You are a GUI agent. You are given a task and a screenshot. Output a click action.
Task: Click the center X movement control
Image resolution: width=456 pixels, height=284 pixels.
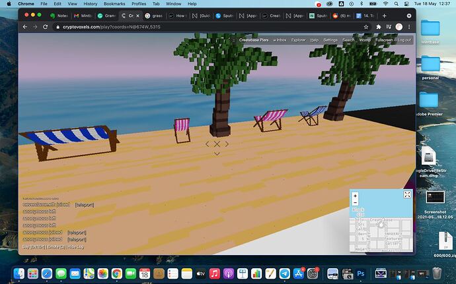tap(217, 144)
